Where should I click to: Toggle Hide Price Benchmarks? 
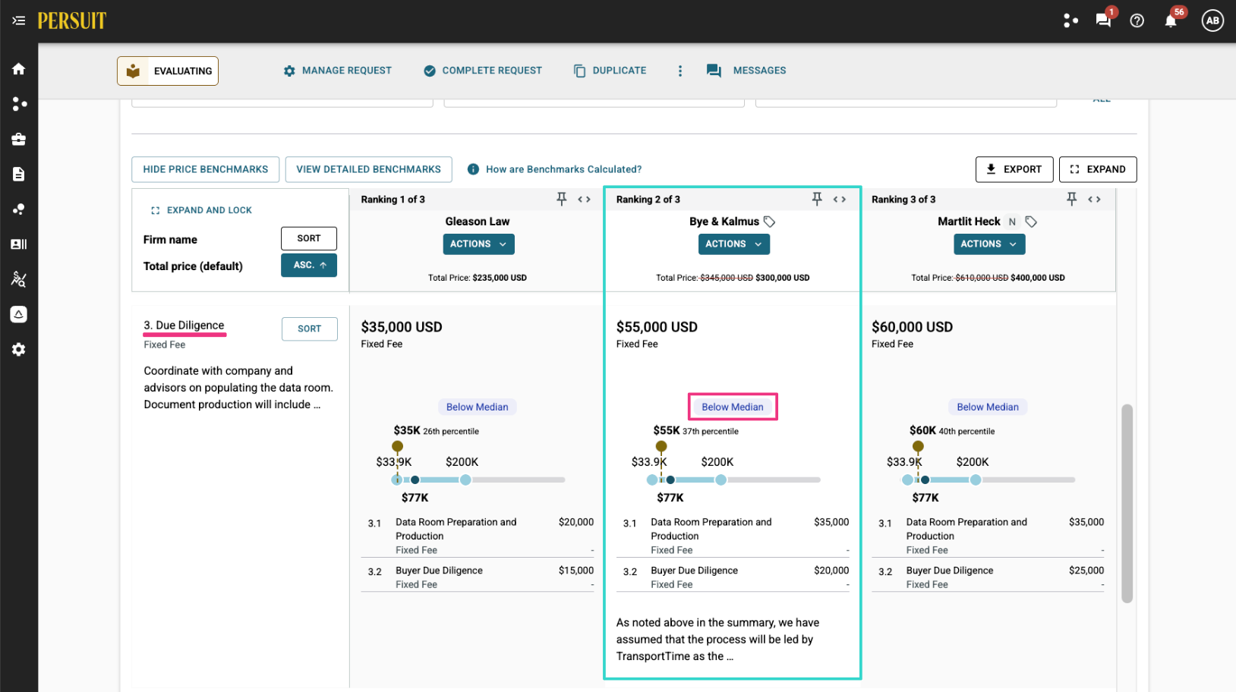(206, 169)
